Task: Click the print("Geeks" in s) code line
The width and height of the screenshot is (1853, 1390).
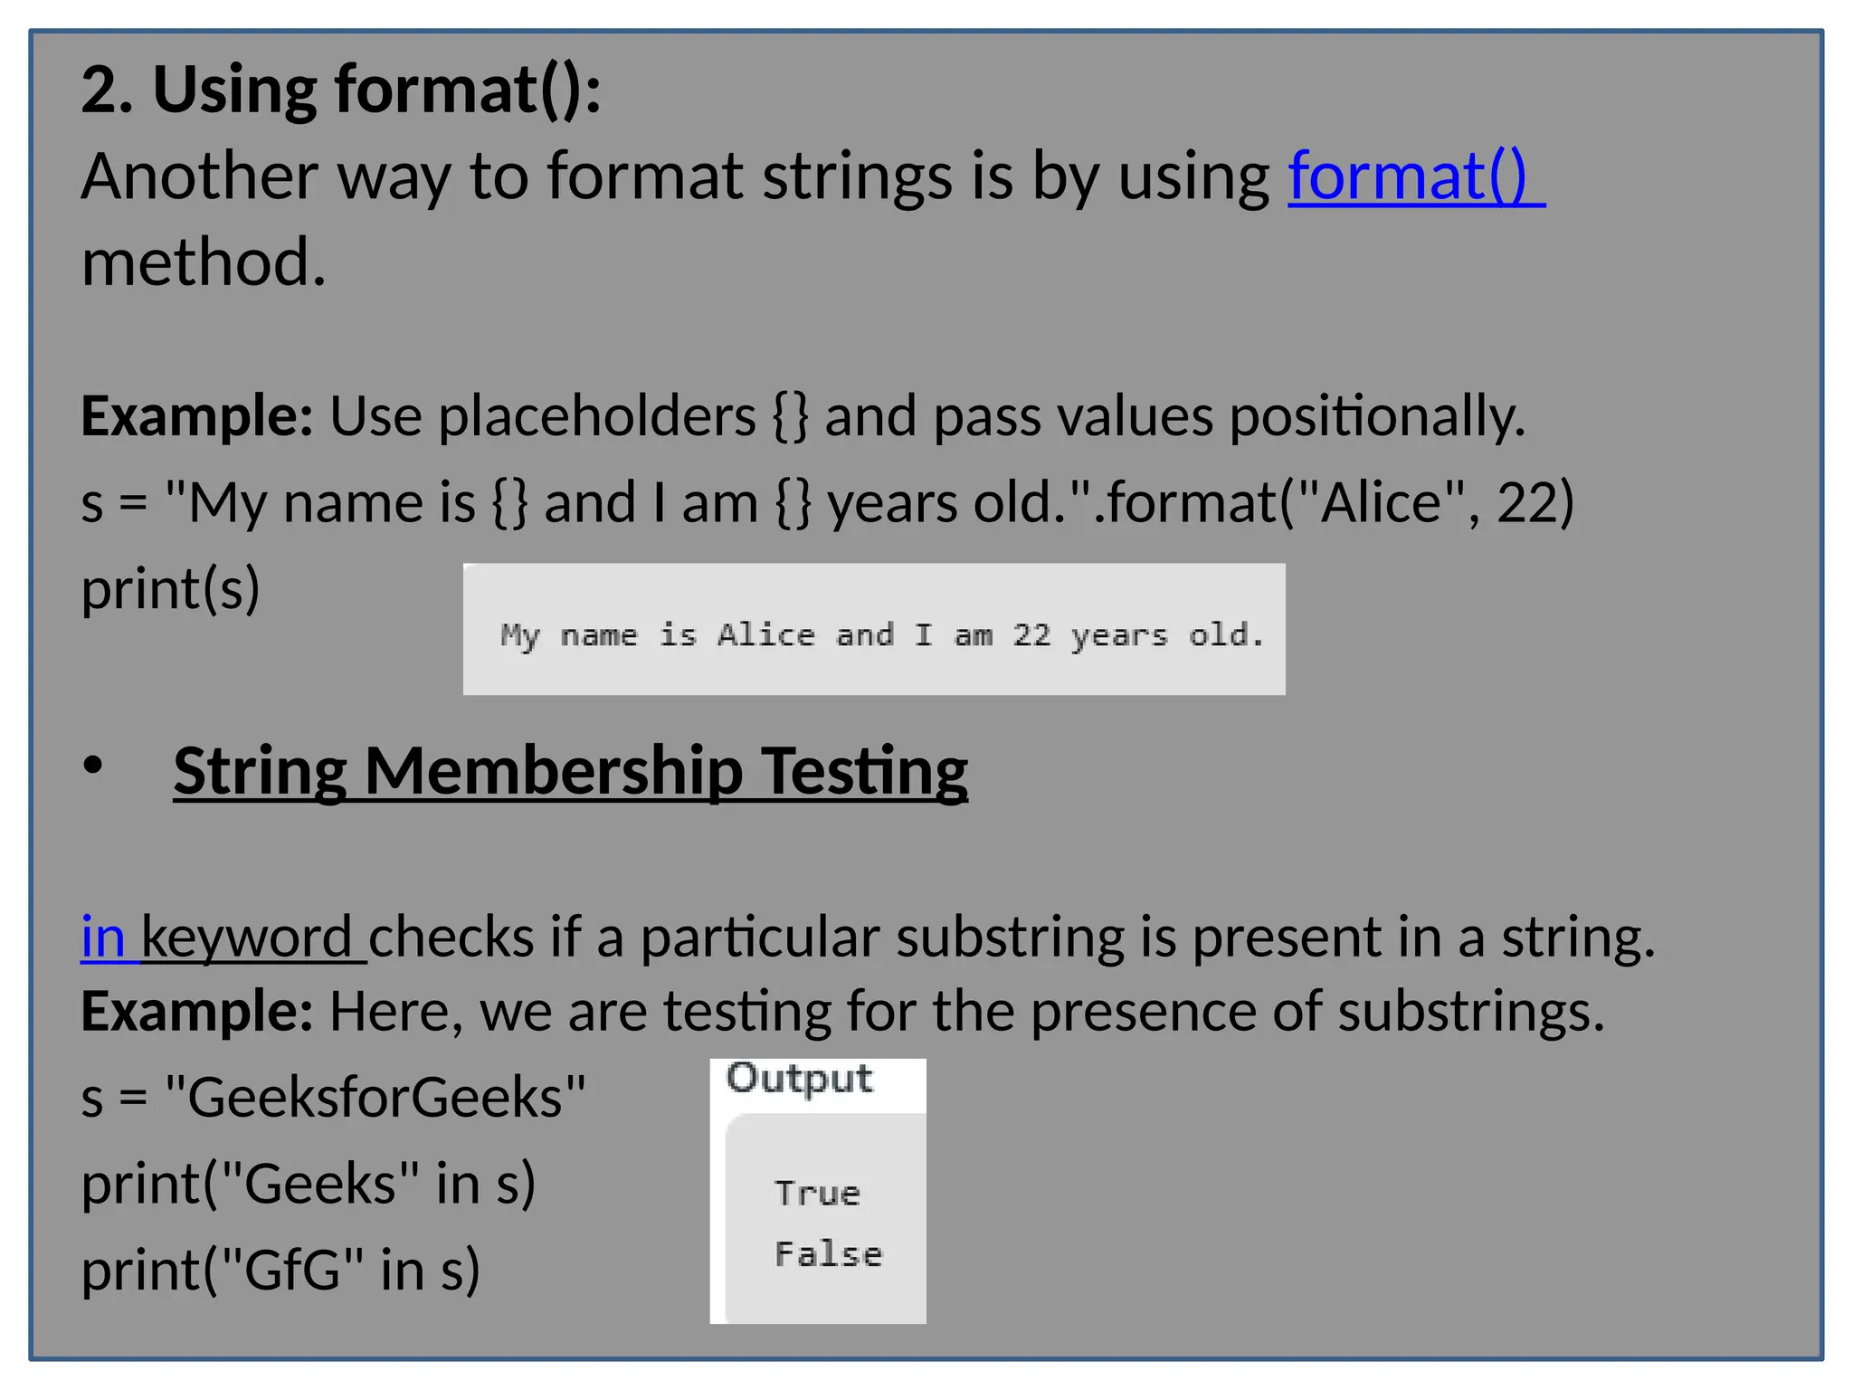Action: click(x=309, y=1184)
